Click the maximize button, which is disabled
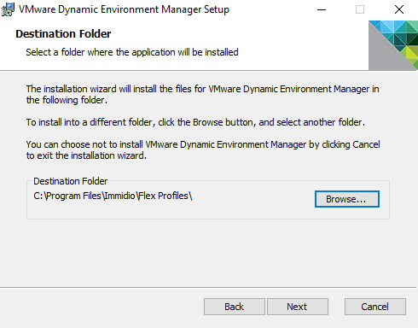This screenshot has height=328, width=418. coord(360,9)
